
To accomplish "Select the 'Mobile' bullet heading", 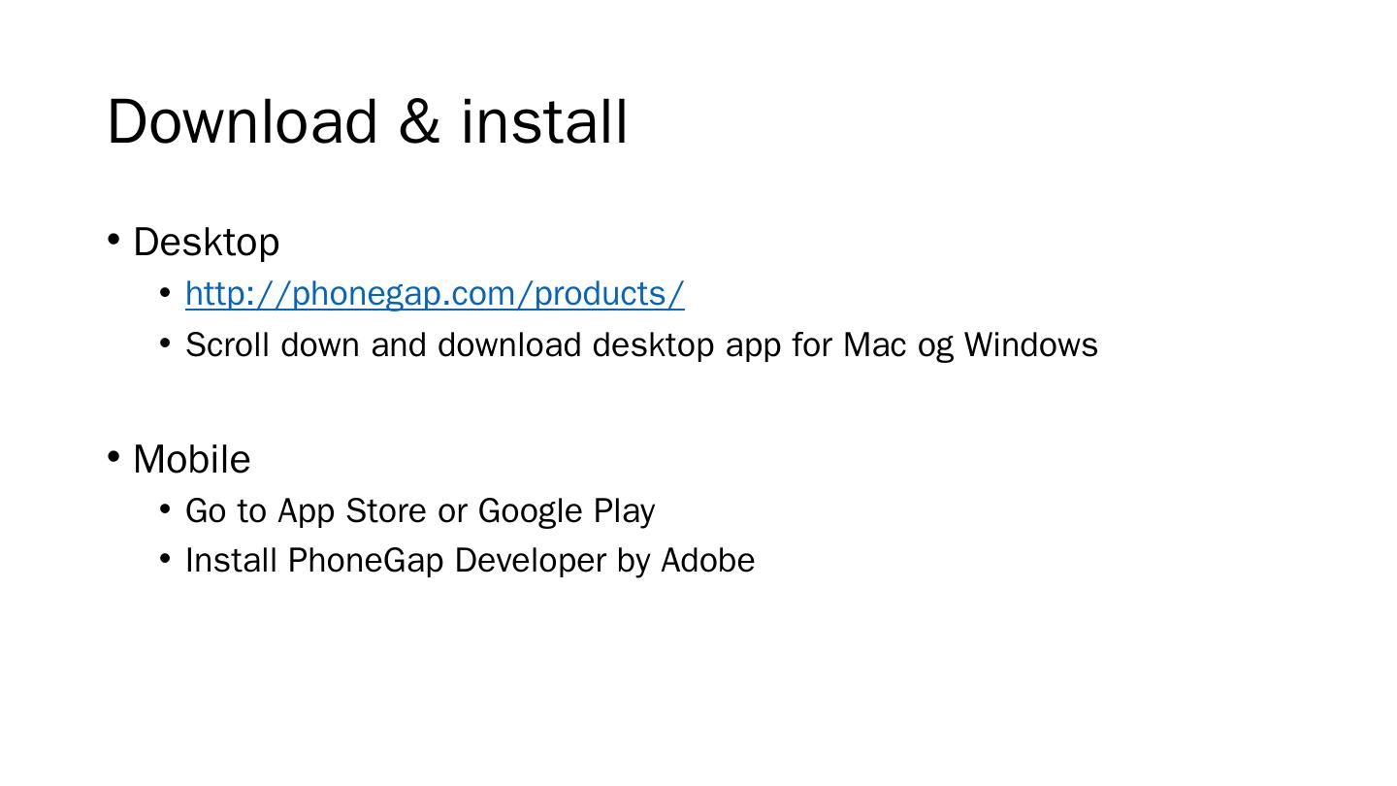I will click(x=191, y=460).
